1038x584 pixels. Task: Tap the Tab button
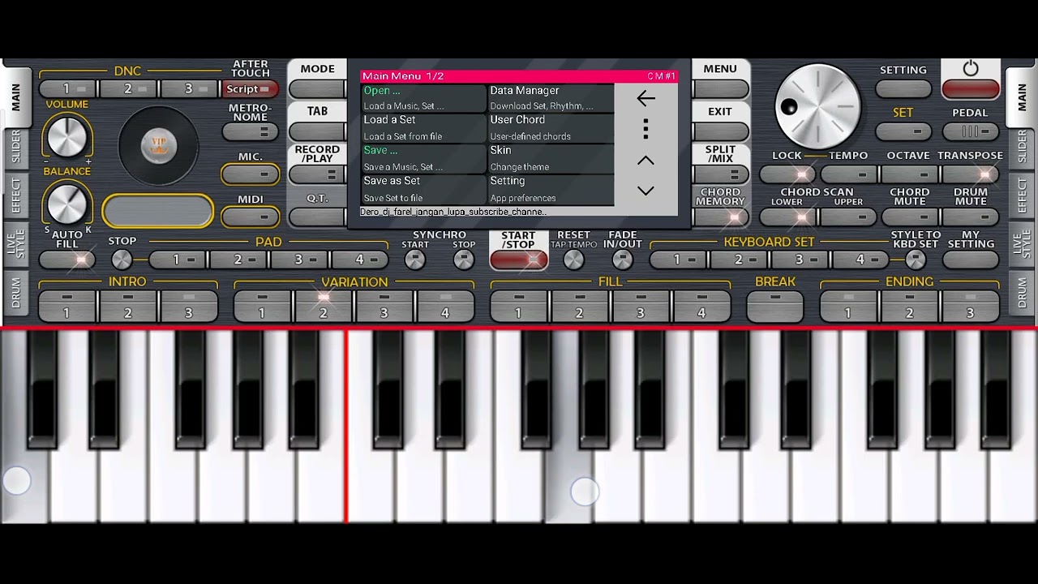(x=317, y=131)
